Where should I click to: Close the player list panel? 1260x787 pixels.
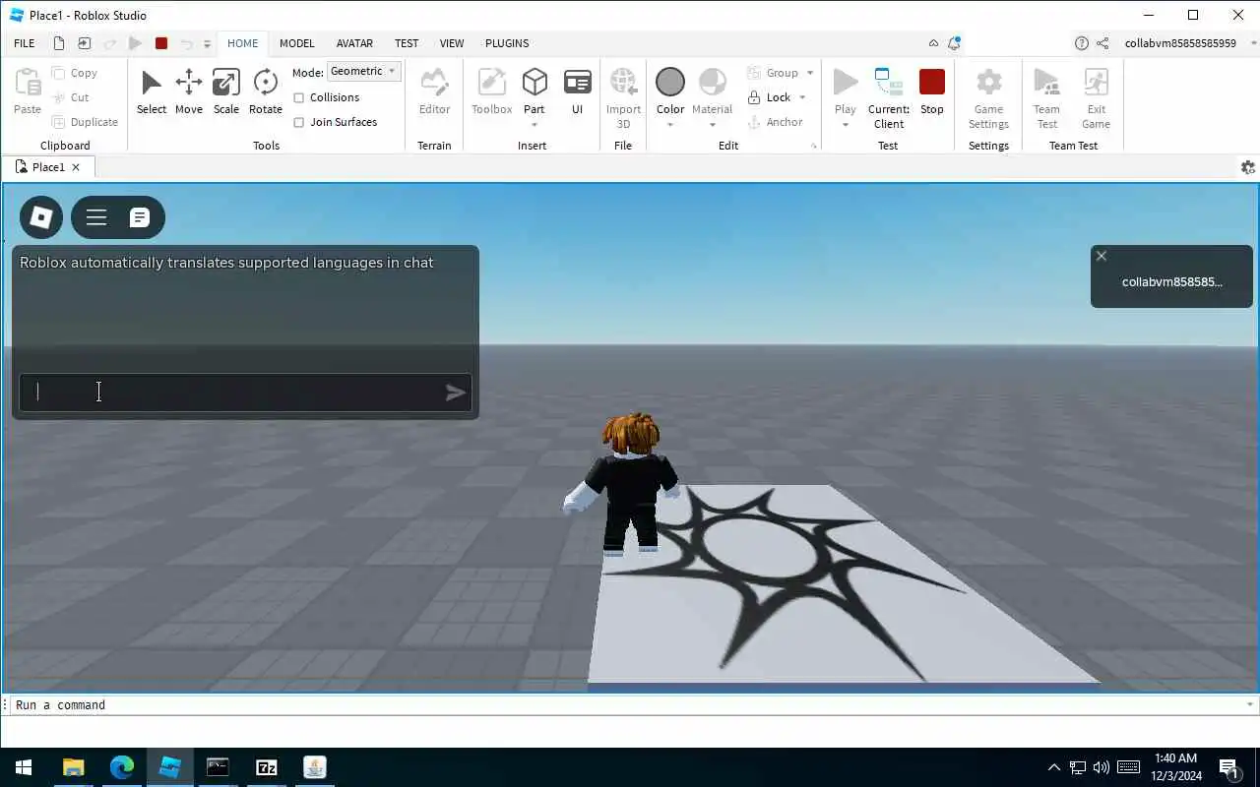coord(1102,256)
